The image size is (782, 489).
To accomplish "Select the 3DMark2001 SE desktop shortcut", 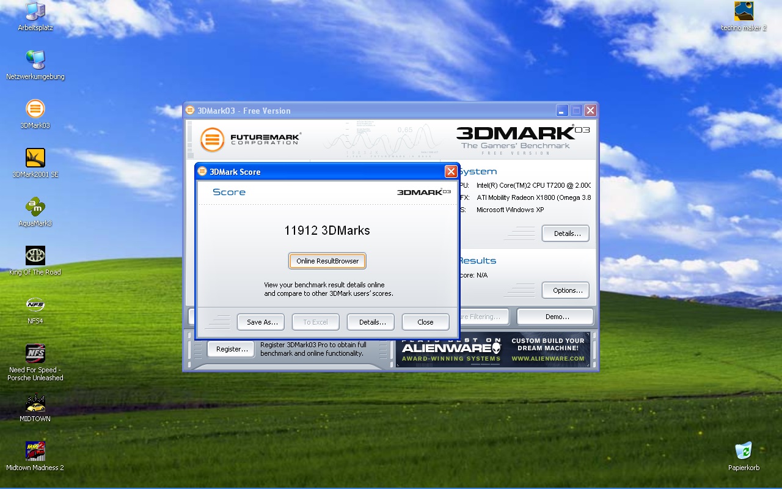I will point(35,163).
